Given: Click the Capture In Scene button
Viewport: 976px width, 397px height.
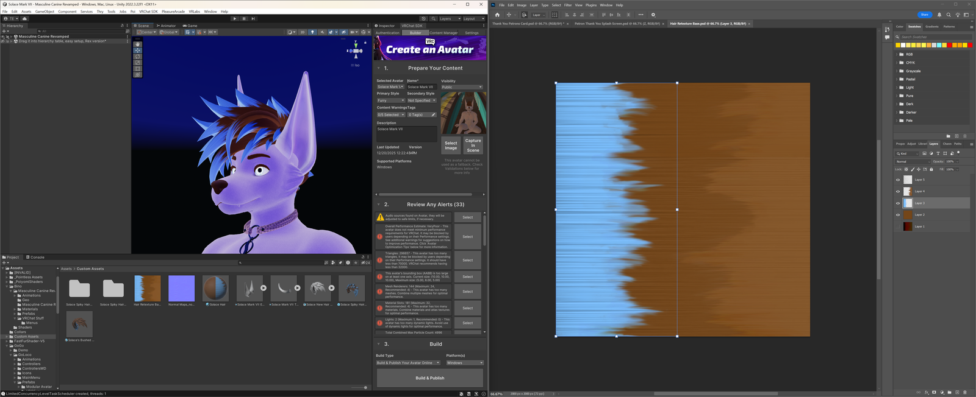Looking at the screenshot, I should [473, 145].
